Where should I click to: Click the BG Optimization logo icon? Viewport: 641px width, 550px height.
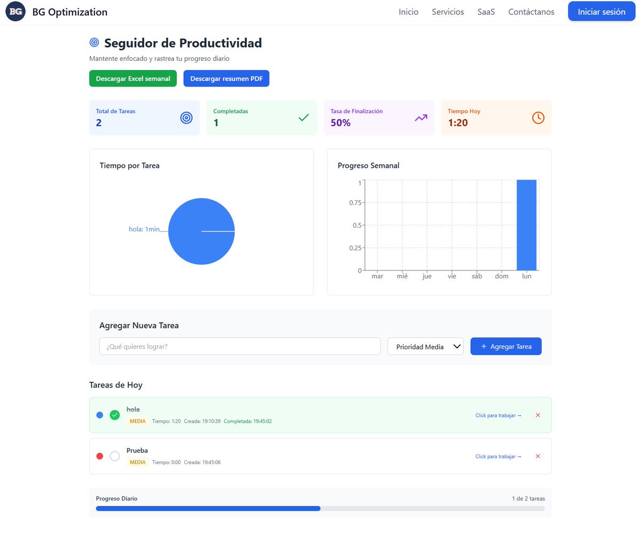click(15, 11)
